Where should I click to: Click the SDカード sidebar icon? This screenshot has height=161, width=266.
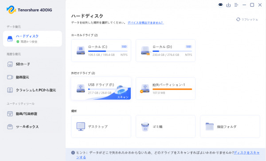point(10,64)
